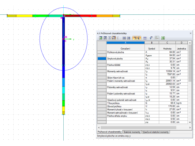
Task: Select column header B
Action: (152, 43)
